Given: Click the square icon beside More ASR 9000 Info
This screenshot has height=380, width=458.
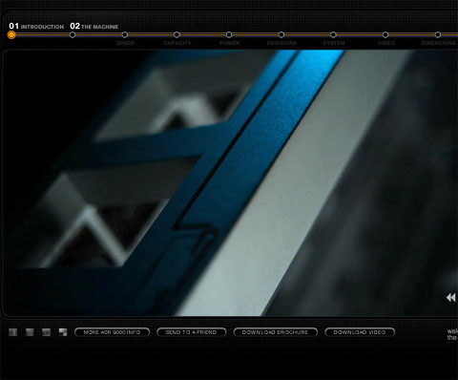Looking at the screenshot, I should click(x=63, y=332).
